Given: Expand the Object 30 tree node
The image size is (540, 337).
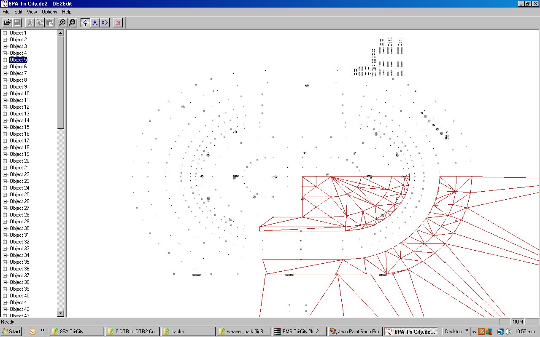Looking at the screenshot, I should 5,228.
